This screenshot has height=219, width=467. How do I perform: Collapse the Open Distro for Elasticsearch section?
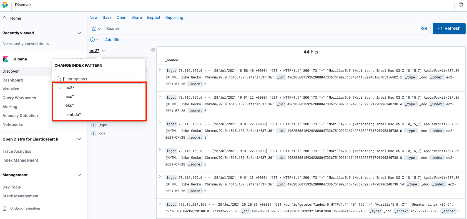(x=79, y=139)
